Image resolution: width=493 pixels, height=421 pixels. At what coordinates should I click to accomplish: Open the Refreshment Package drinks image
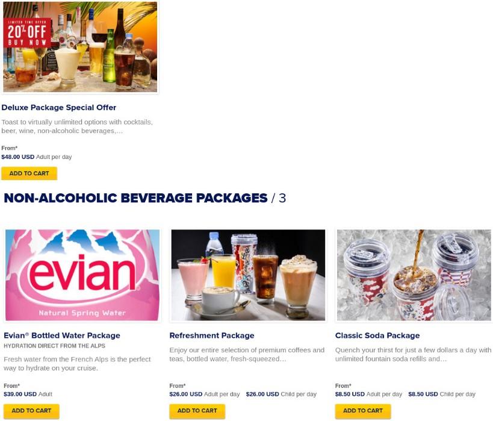(248, 275)
